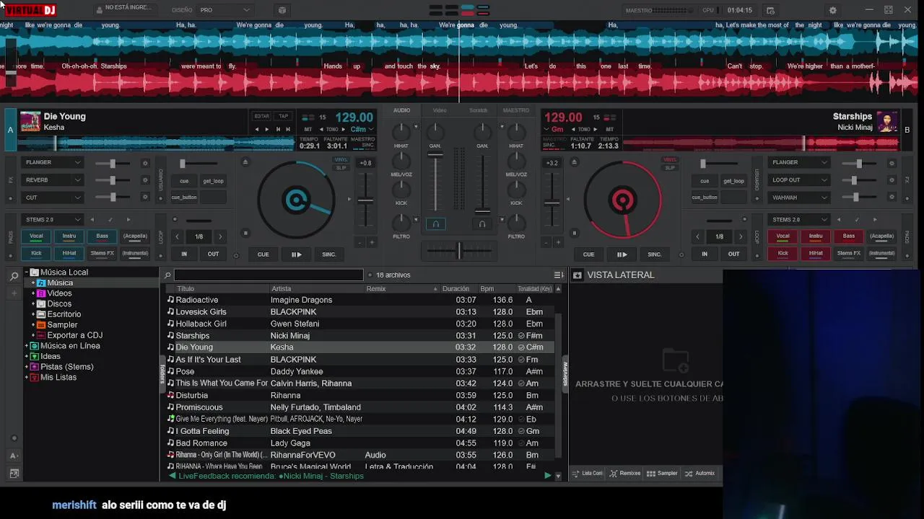Click the loop OUT button on deck B
924x519 pixels.
tap(733, 254)
